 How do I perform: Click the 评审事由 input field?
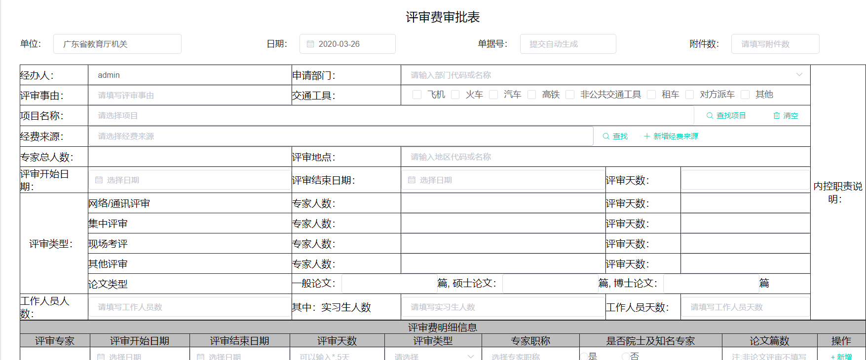click(189, 95)
